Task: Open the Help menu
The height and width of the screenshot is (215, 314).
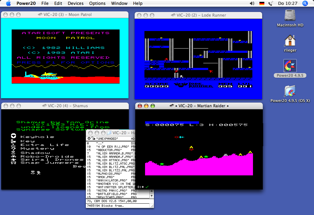Action: click(138, 3)
